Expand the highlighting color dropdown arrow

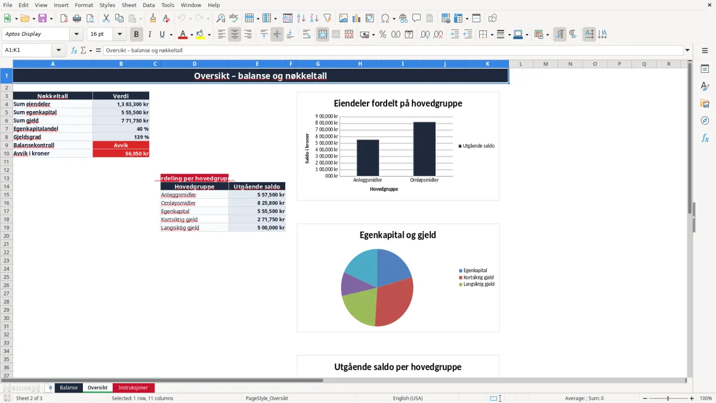coord(209,35)
